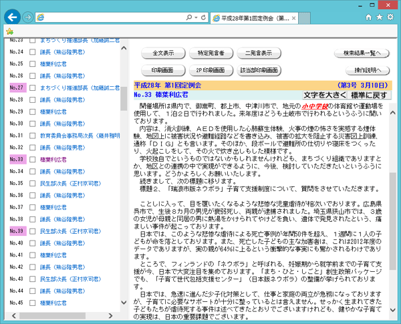This screenshot has width=401, height=324.
Task: Open No.24 議長(熊谷隆男君) link
Action: click(62, 52)
